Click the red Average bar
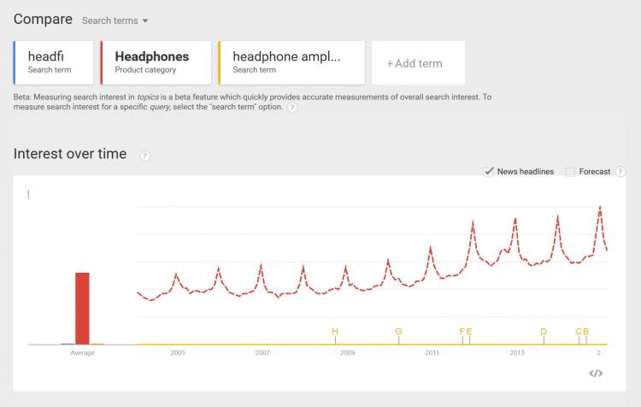Screen dimensions: 641x407 tap(82, 309)
